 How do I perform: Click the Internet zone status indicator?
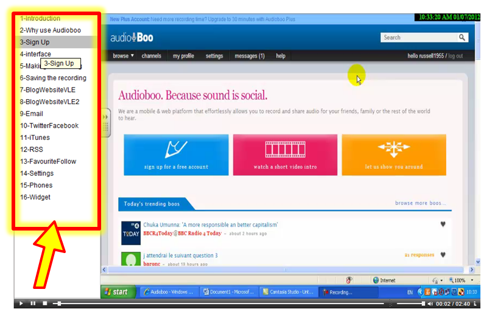[x=384, y=280]
